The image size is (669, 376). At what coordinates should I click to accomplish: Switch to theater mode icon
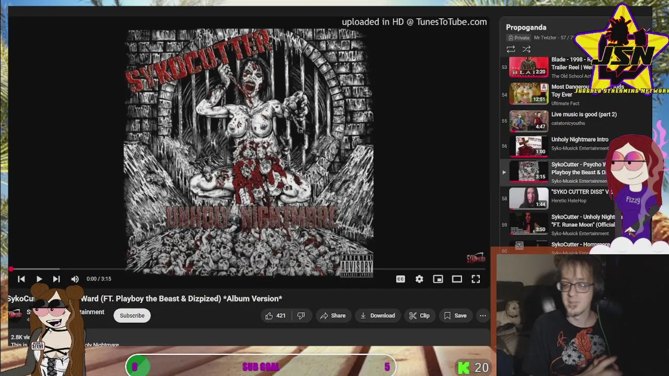(x=457, y=279)
